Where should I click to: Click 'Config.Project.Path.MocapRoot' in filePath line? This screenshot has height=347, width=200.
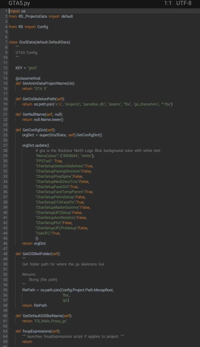coord(87,290)
